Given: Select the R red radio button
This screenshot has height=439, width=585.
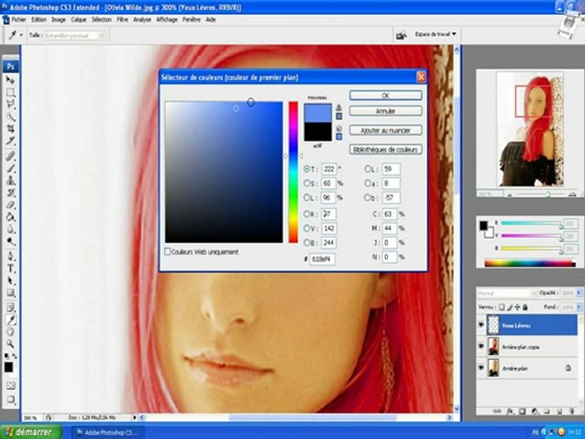Looking at the screenshot, I should coord(307,214).
